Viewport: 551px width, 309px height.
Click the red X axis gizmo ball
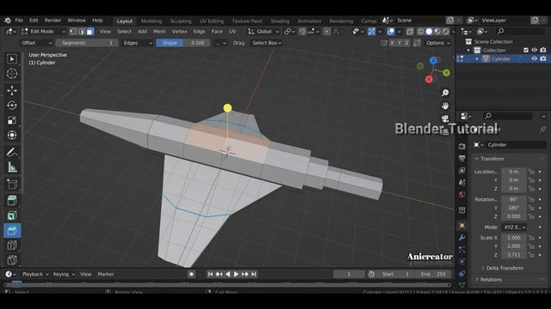(x=429, y=80)
